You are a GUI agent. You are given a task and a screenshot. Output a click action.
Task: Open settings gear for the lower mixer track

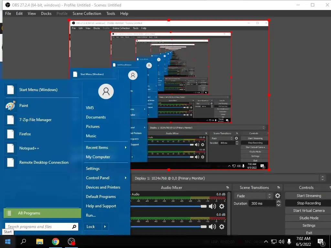point(222,227)
